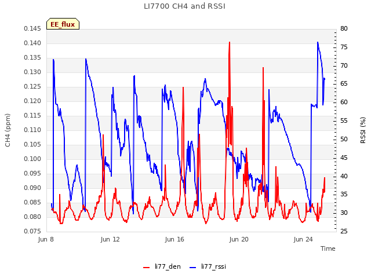Click the 30 right axis value
371x278 pixels.
tap(344, 213)
